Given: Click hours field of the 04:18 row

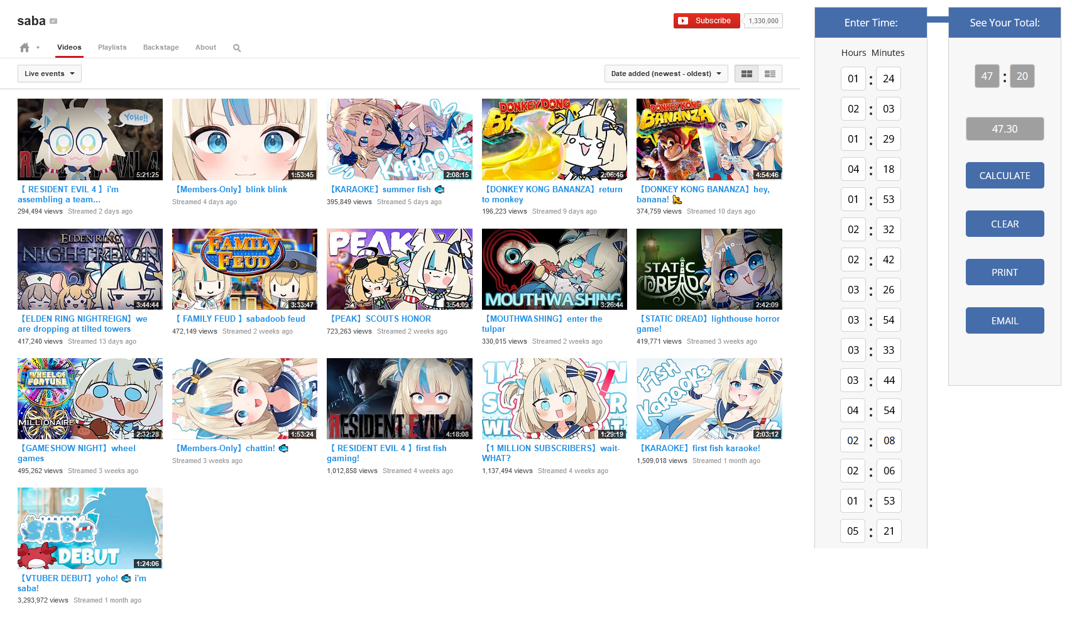Looking at the screenshot, I should click(x=853, y=169).
